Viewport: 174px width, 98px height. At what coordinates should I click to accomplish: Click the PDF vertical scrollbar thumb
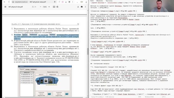(88, 51)
